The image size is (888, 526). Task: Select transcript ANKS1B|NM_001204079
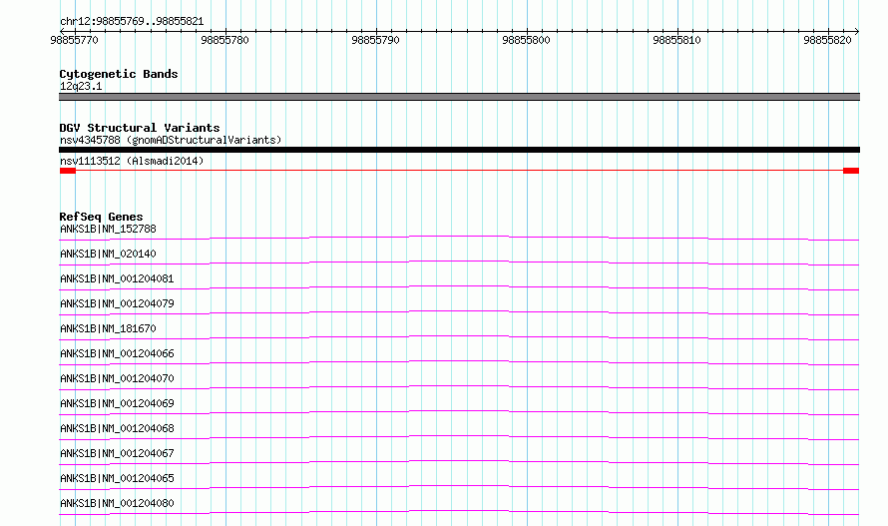117,303
